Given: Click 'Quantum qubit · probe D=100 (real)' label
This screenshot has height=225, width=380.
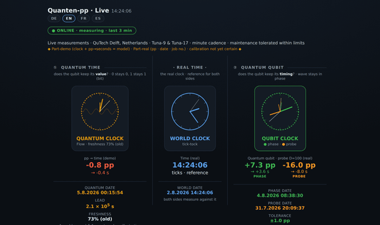Looking at the screenshot, I should (x=280, y=158).
